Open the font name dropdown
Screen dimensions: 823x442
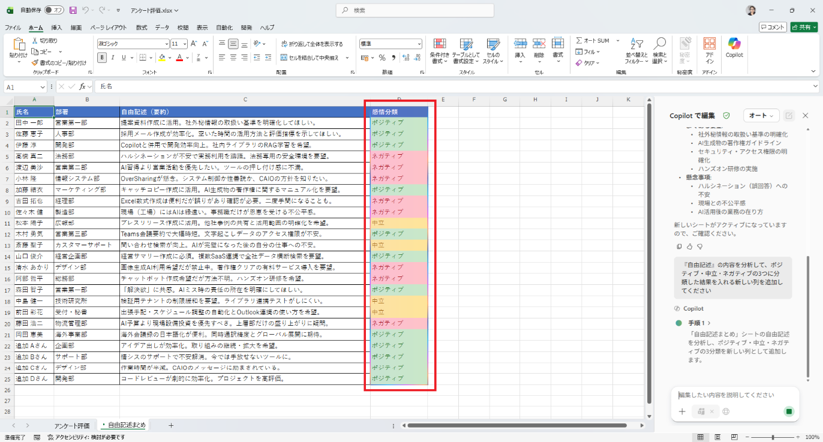167,44
